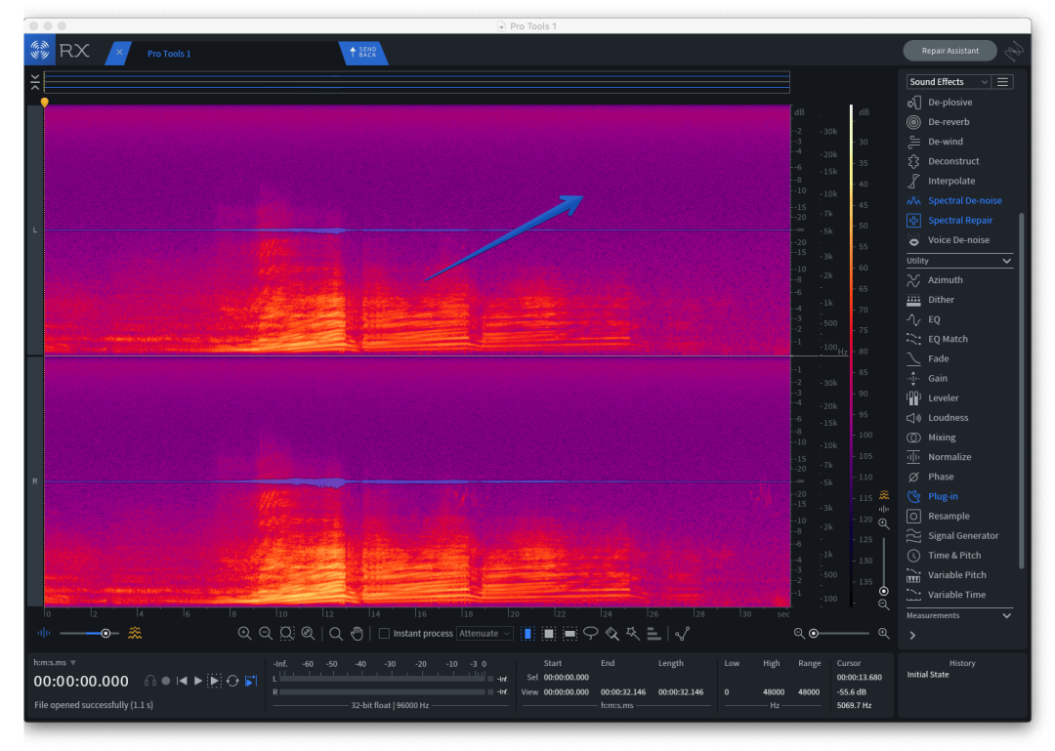This screenshot has height=751, width=1055.
Task: Click the Plug-in module icon
Action: [913, 496]
